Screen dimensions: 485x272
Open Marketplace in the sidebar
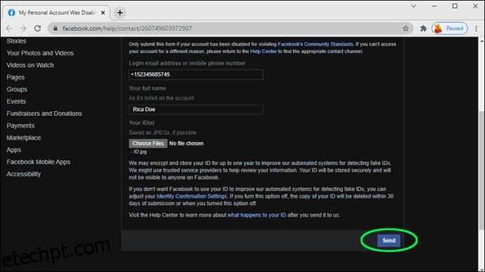tap(23, 137)
